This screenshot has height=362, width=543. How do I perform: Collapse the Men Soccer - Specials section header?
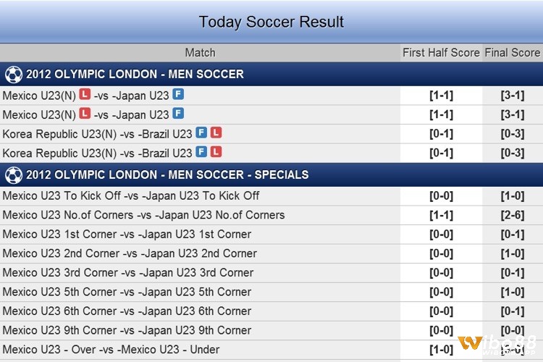click(x=271, y=174)
